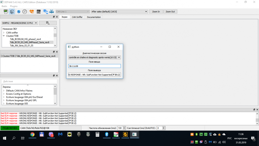
Task: Increase the Can timeout stepper
Action: 163,127
